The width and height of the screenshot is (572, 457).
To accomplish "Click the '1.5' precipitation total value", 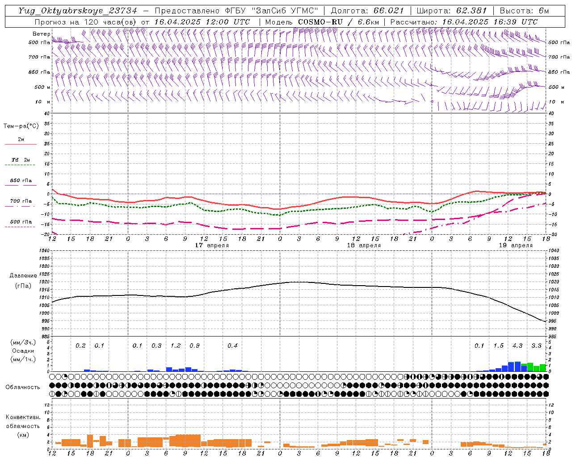I will 498,346.
